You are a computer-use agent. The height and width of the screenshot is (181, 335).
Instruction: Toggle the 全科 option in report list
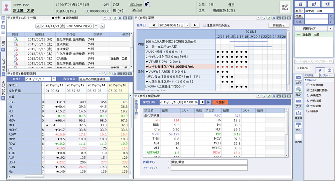[x=53, y=17]
